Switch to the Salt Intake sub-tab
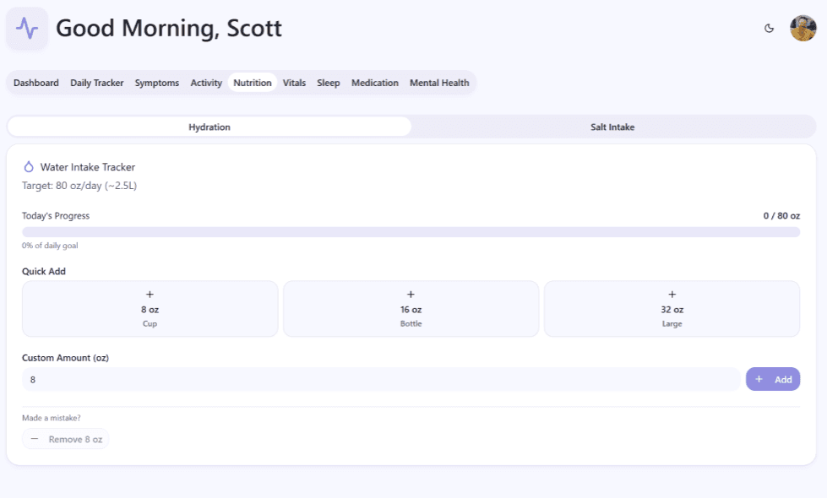Image resolution: width=827 pixels, height=498 pixels. click(x=612, y=127)
